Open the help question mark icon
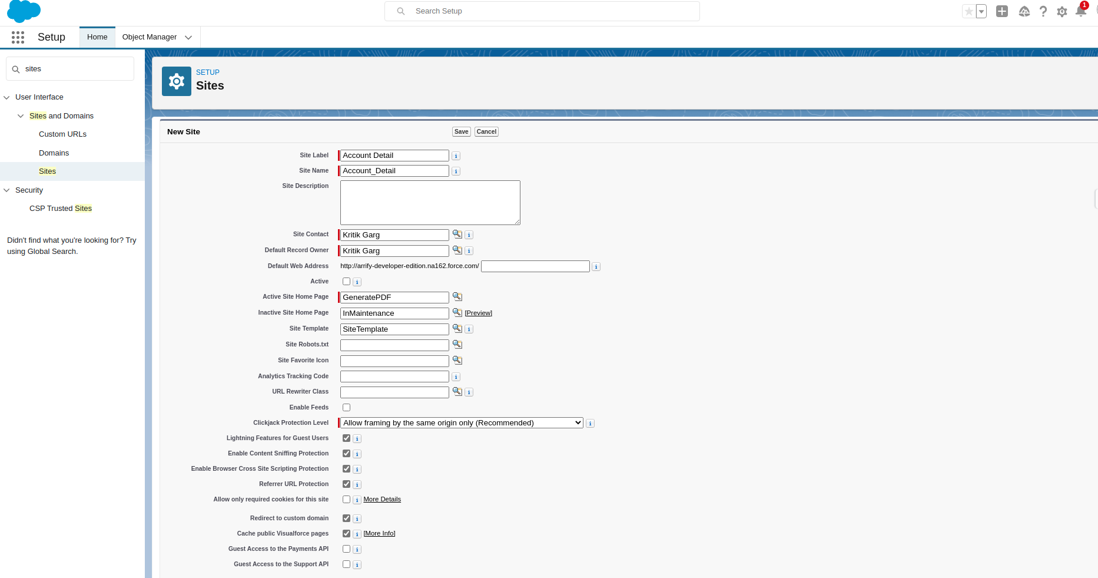The width and height of the screenshot is (1098, 578). [x=1043, y=11]
